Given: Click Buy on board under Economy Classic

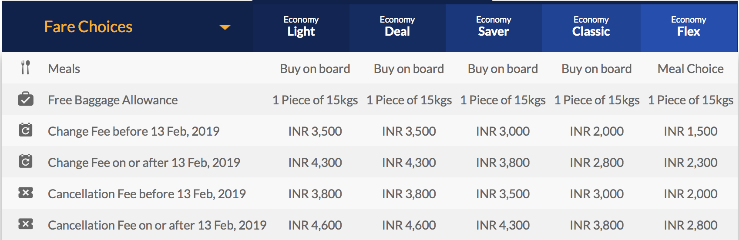Looking at the screenshot, I should pos(597,69).
